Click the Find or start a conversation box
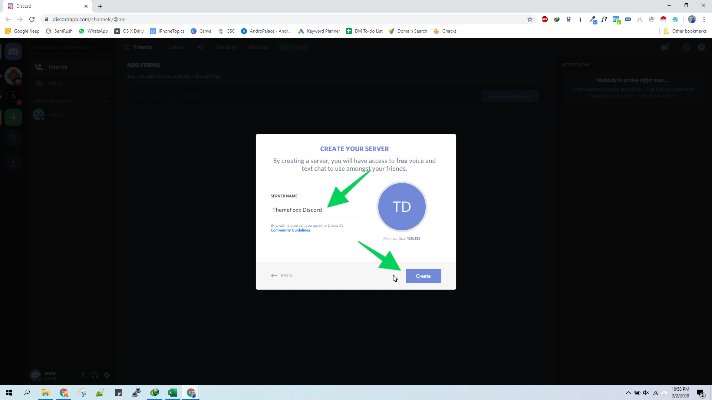 [71, 47]
